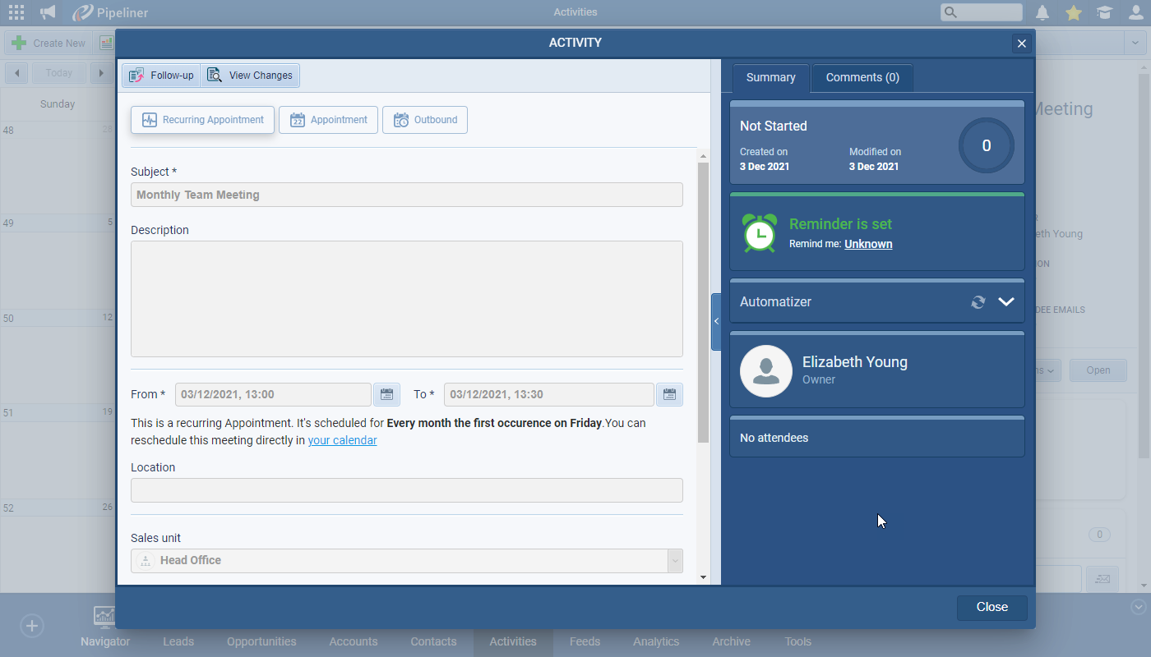Select the Recurring Appointment type

point(202,119)
